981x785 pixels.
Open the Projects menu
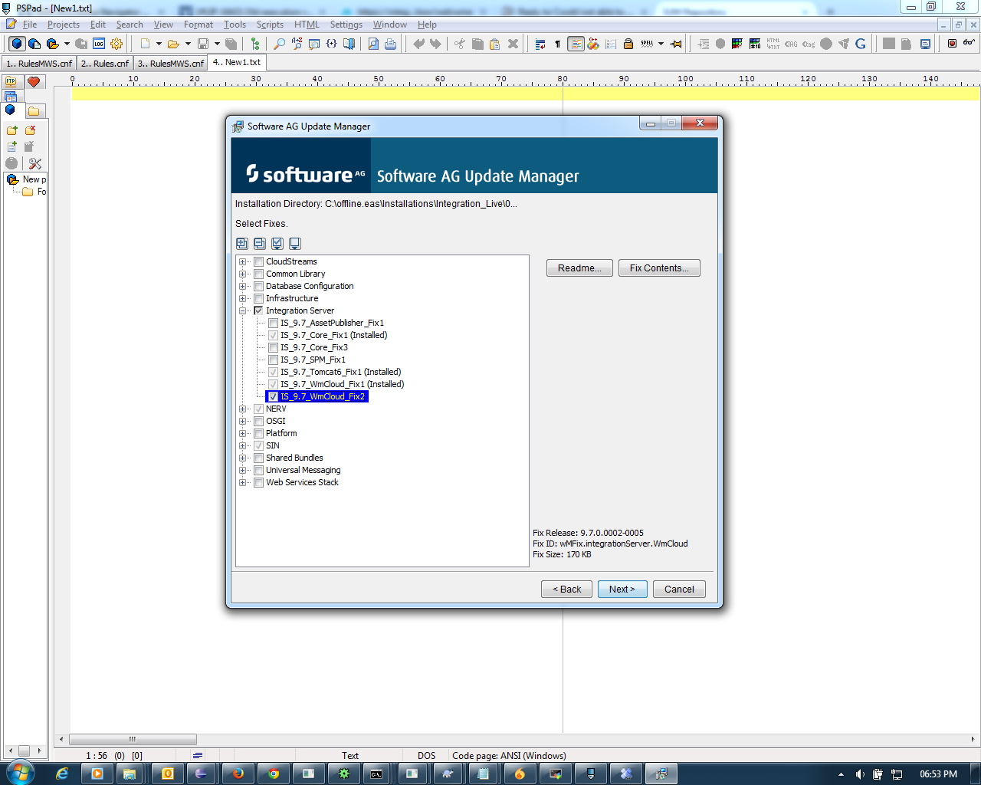tap(64, 25)
